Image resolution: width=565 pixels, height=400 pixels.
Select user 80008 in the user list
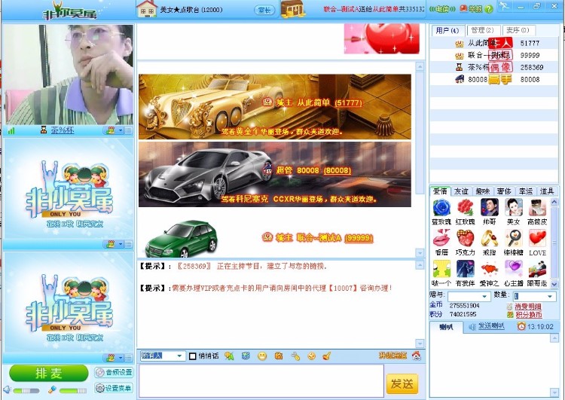point(494,79)
